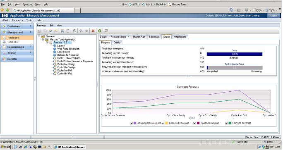Click the Back navigation button
This screenshot has height=150, width=283.
coord(5,20)
